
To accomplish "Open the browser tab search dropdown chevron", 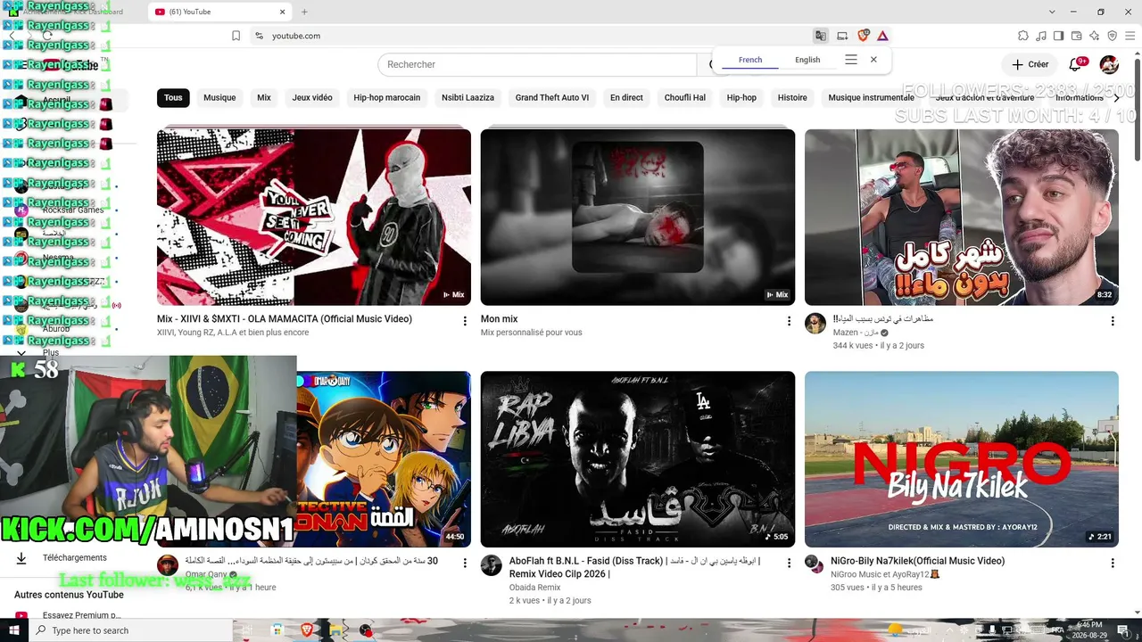I will tap(1052, 12).
